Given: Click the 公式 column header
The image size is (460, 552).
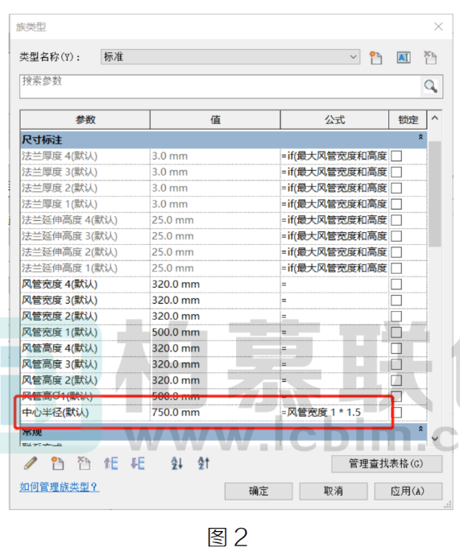Looking at the screenshot, I should pyautogui.click(x=334, y=120).
